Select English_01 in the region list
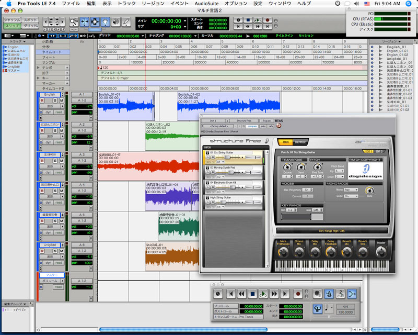Image resolution: width=418 pixels, height=335 pixels. click(396, 47)
